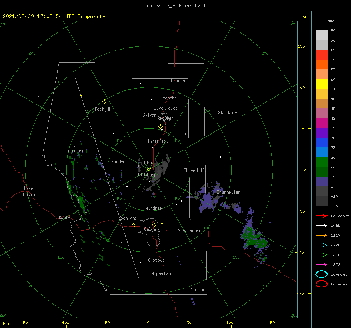This screenshot has height=328, width=351.
Task: Click the Drumheller city label
Action: [229, 192]
